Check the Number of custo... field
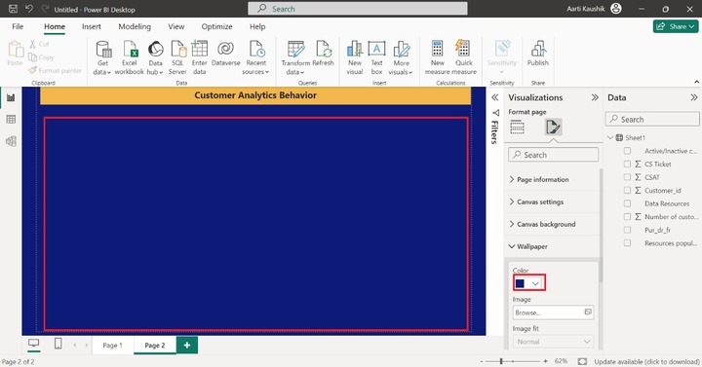The image size is (702, 367). (627, 217)
